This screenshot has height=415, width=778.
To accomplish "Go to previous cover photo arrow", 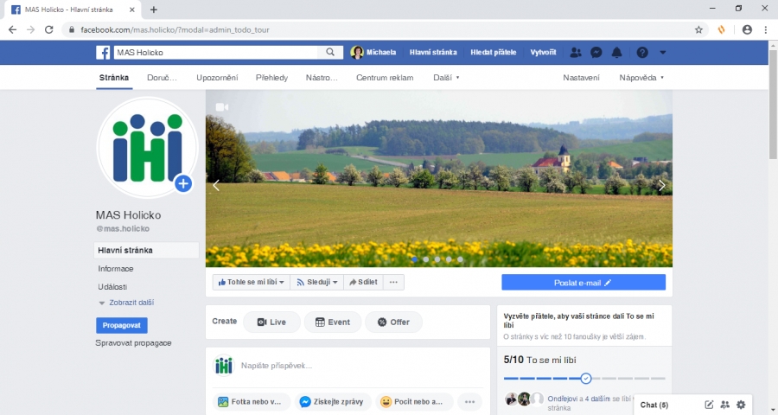I will (216, 185).
